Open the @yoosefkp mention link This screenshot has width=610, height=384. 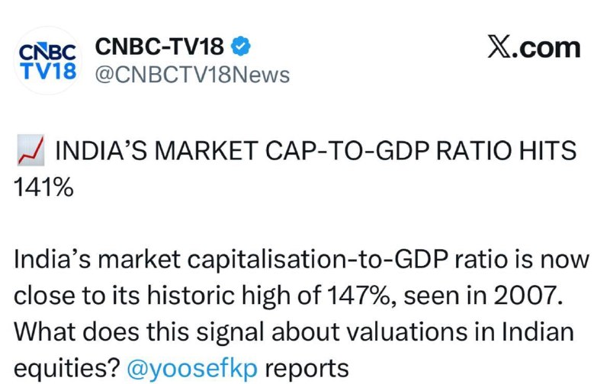pos(192,369)
